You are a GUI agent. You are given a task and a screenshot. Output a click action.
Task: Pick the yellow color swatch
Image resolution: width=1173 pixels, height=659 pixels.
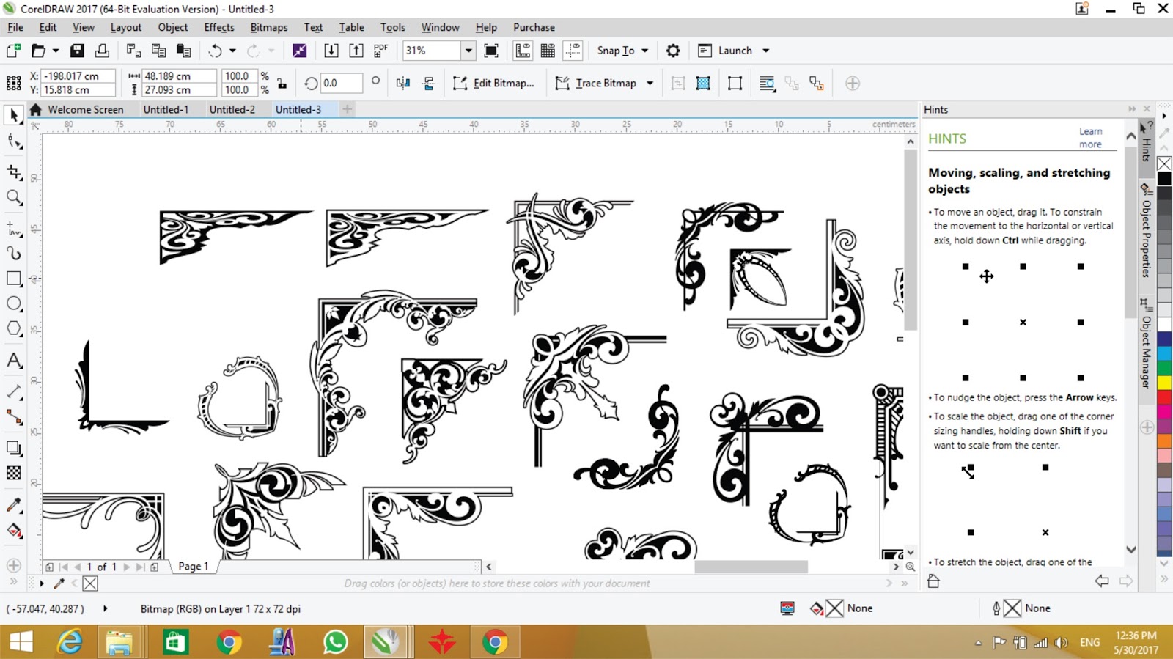click(x=1163, y=382)
